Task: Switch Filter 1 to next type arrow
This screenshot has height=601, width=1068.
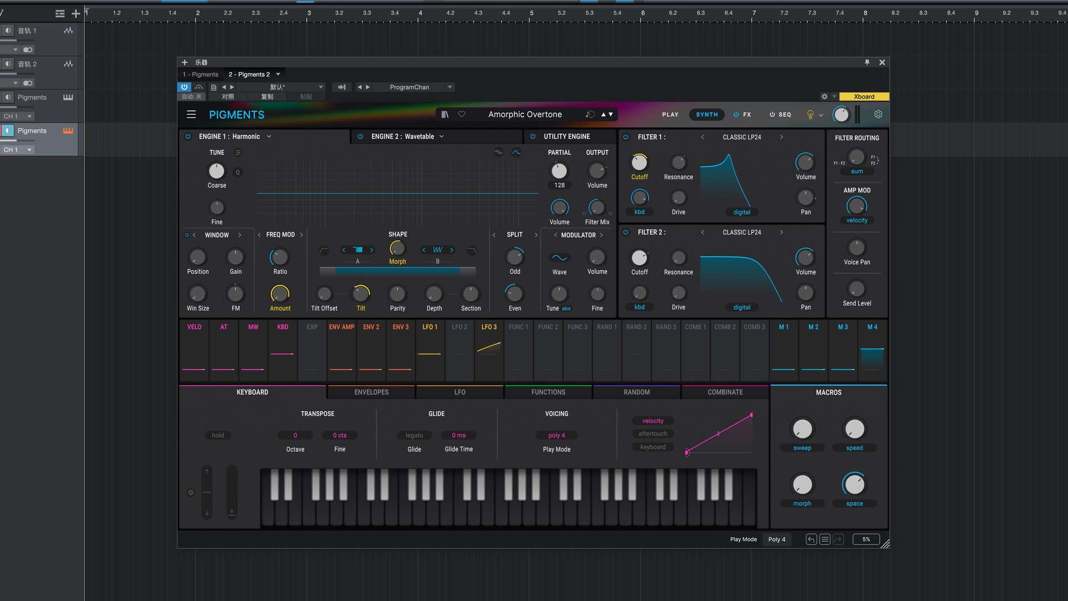Action: pyautogui.click(x=781, y=137)
